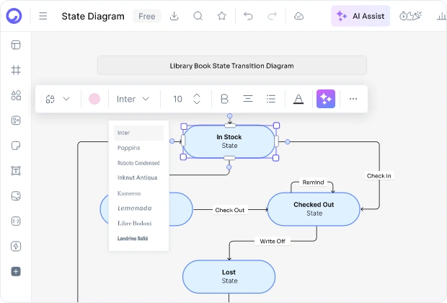Open the pink fill color swatch

[94, 99]
